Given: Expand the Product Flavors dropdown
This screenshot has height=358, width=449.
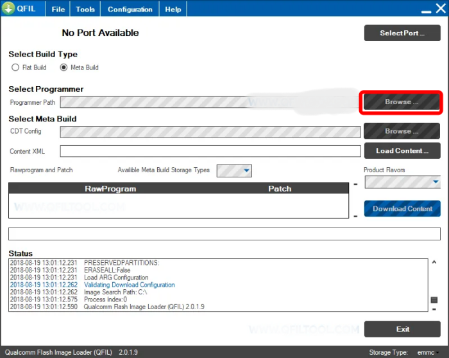Looking at the screenshot, I should point(403,182).
